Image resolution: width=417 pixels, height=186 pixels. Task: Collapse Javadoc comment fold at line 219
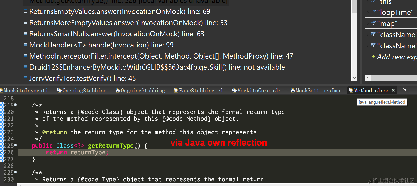(x=15, y=105)
